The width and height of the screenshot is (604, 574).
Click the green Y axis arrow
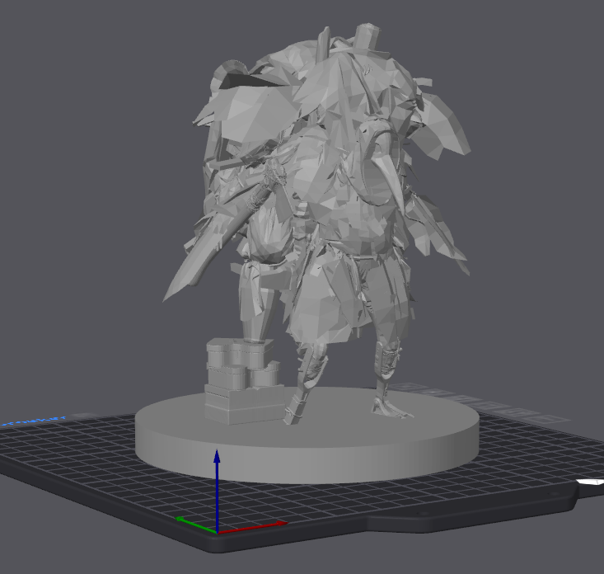pyautogui.click(x=195, y=525)
